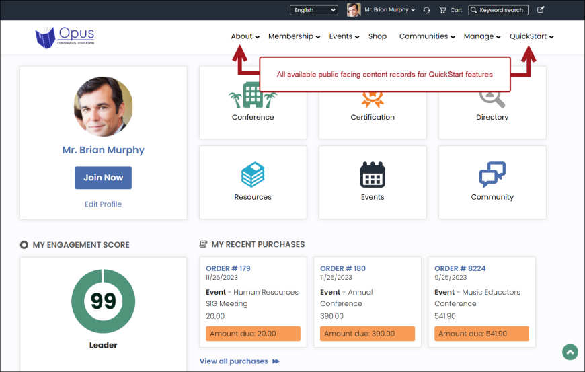
Task: Click the Keyword search field
Action: coord(501,10)
